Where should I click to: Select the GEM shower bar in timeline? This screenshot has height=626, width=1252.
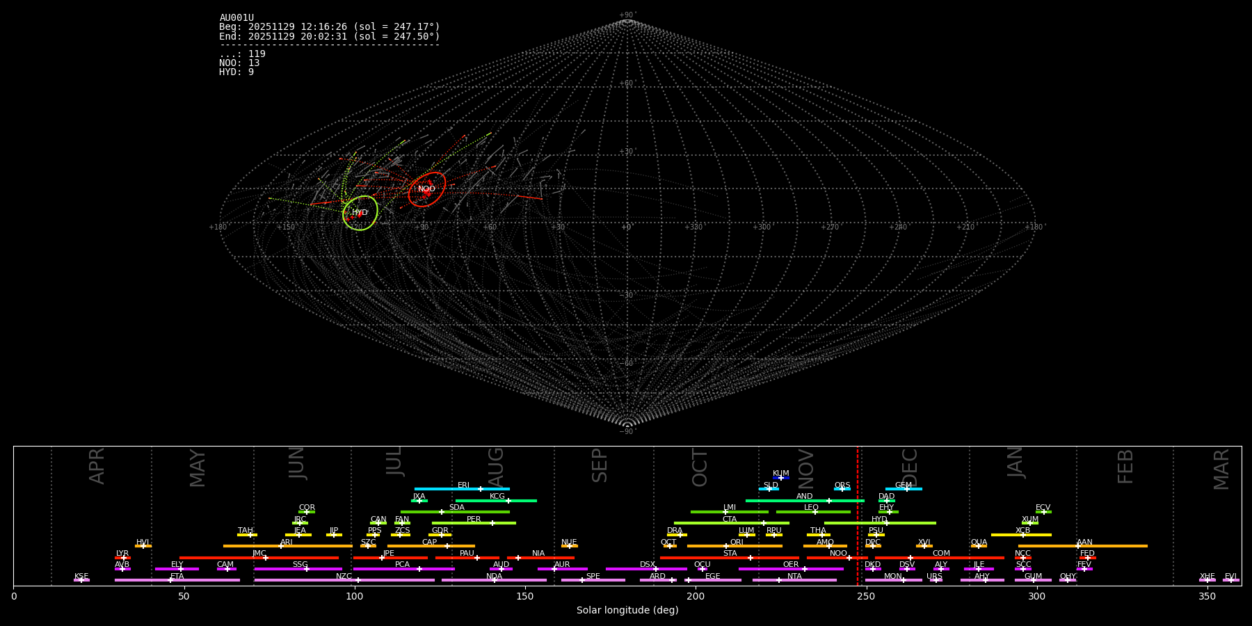coord(904,489)
